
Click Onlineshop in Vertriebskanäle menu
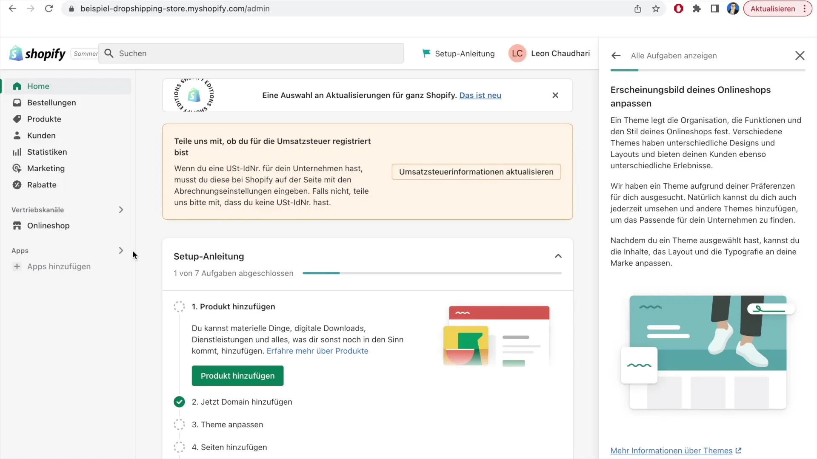click(x=48, y=225)
